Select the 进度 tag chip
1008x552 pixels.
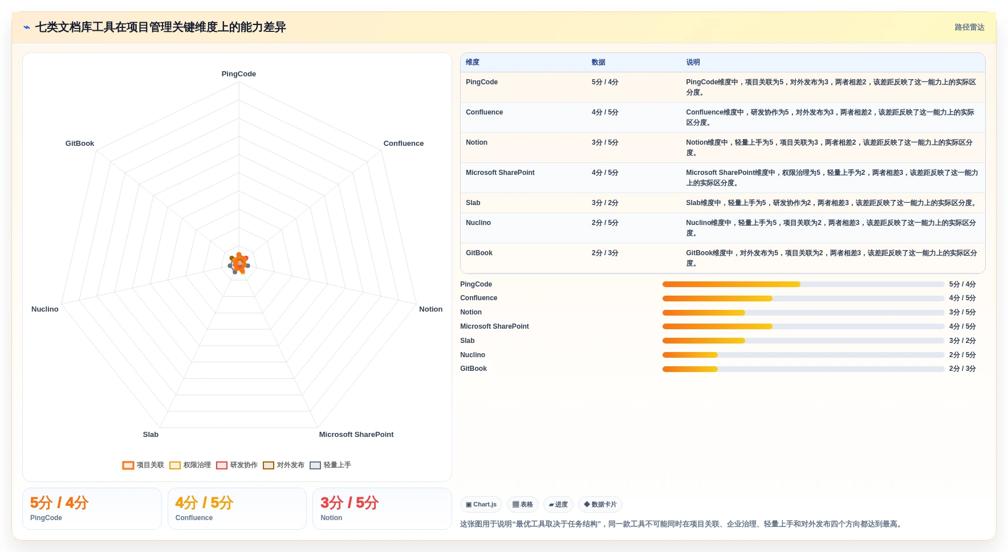point(558,505)
